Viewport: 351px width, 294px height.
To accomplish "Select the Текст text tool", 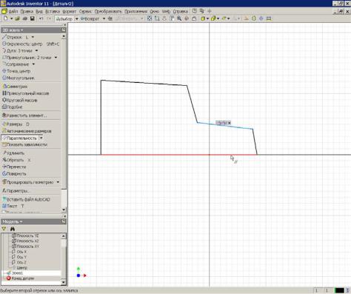I will click(13, 206).
